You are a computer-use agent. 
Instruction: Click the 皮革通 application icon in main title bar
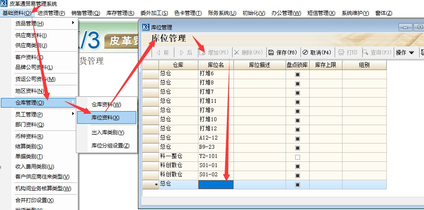[4, 4]
